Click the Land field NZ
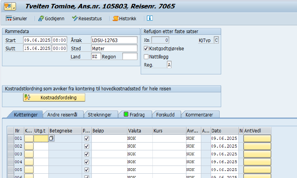This screenshot has width=297, height=178. point(96,56)
